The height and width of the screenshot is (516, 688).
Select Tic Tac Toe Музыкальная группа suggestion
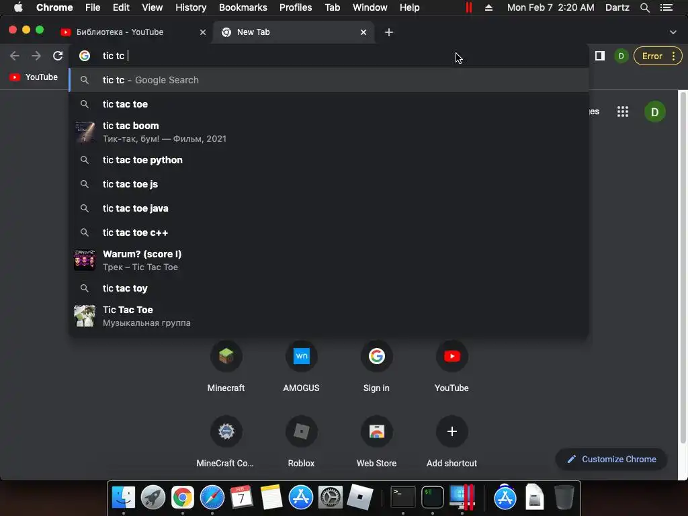[x=329, y=316]
